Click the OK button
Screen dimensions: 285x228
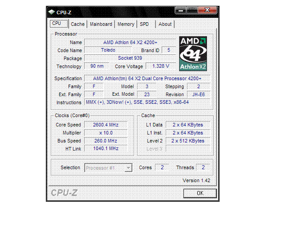click(200, 193)
